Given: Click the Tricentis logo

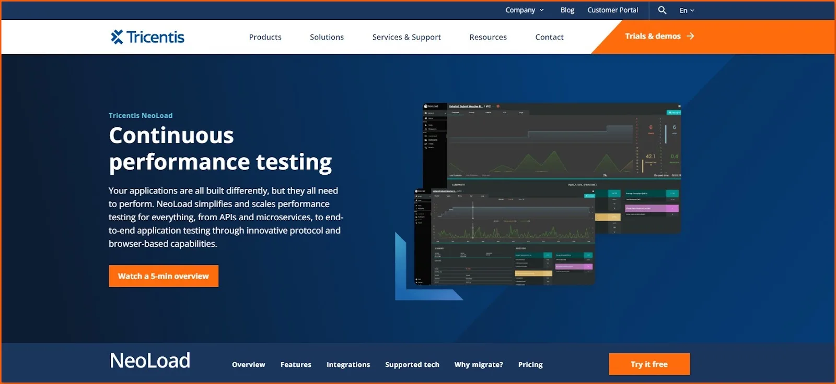Looking at the screenshot, I should click(147, 37).
